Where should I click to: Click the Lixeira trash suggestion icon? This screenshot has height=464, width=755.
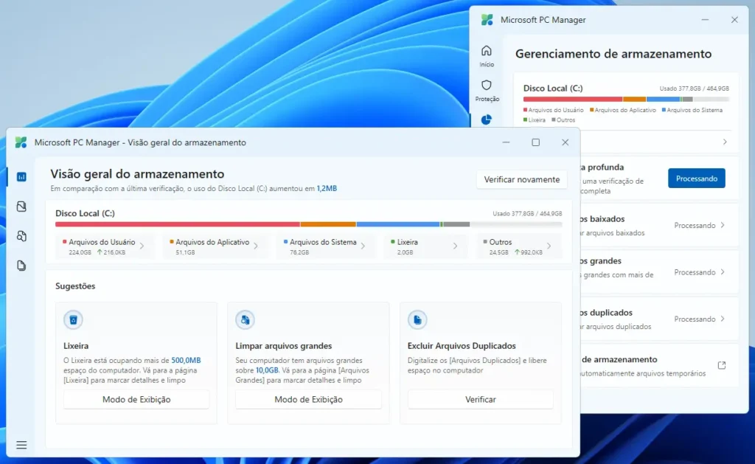click(x=72, y=319)
